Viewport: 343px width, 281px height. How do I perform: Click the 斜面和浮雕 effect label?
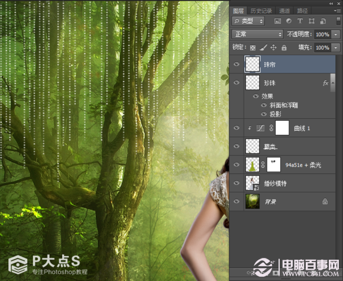click(283, 105)
